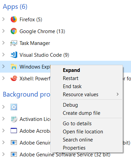Select the Firefox app icon
The height and width of the screenshot is (157, 131).
pos(14,19)
